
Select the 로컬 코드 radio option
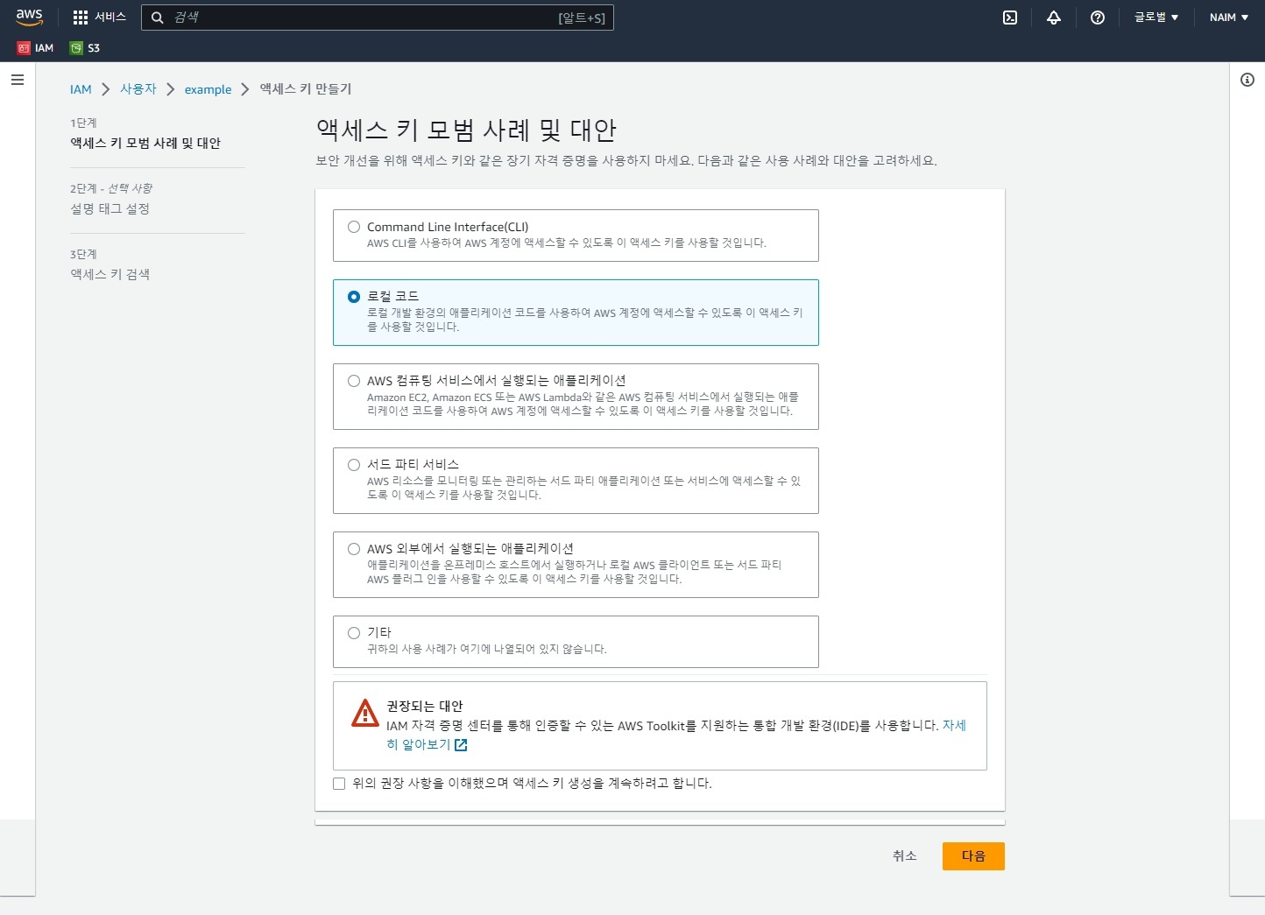(x=354, y=297)
